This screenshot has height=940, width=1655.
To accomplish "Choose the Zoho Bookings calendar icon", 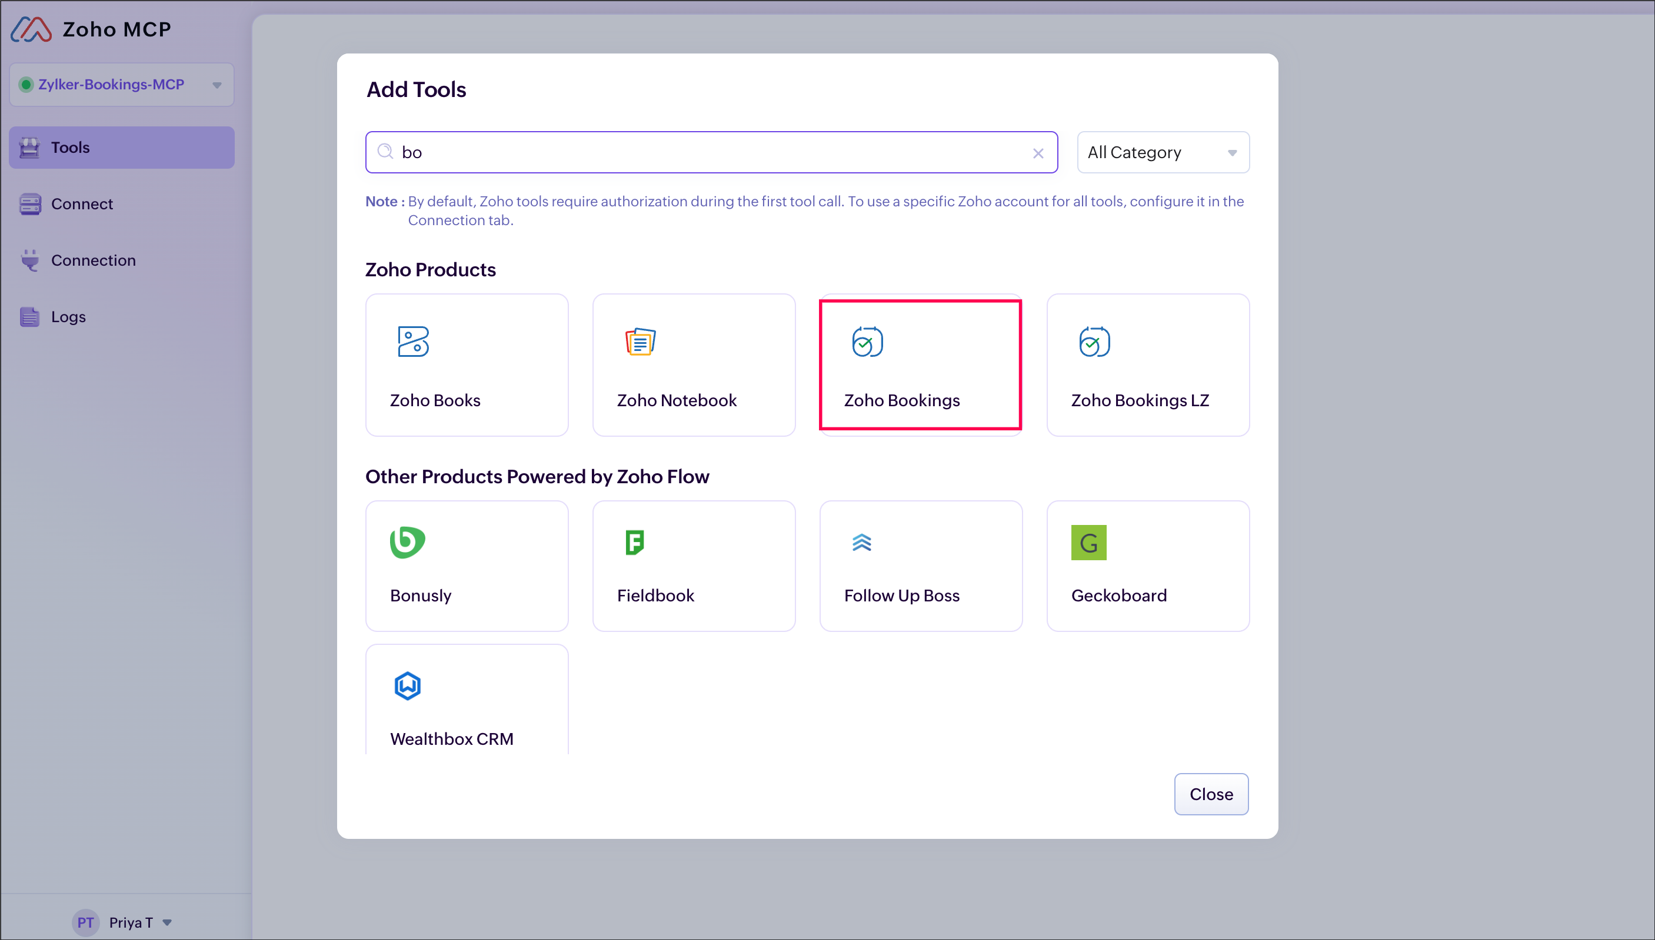I will (867, 342).
